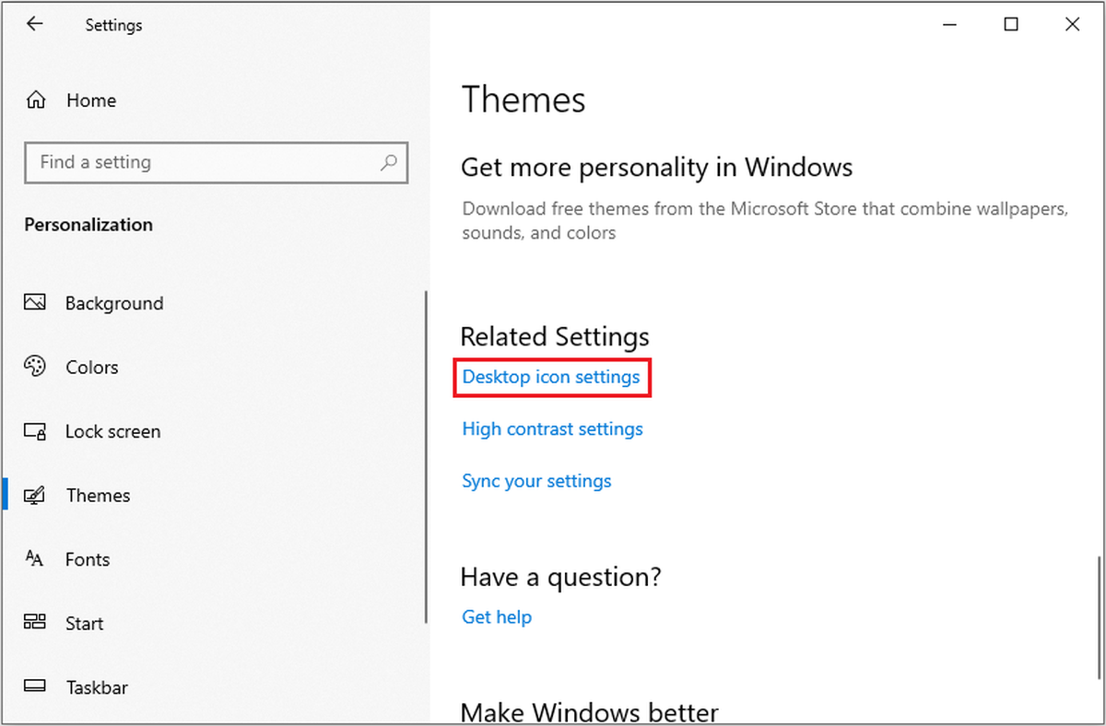
Task: Click the Start tiles icon
Action: 35,623
